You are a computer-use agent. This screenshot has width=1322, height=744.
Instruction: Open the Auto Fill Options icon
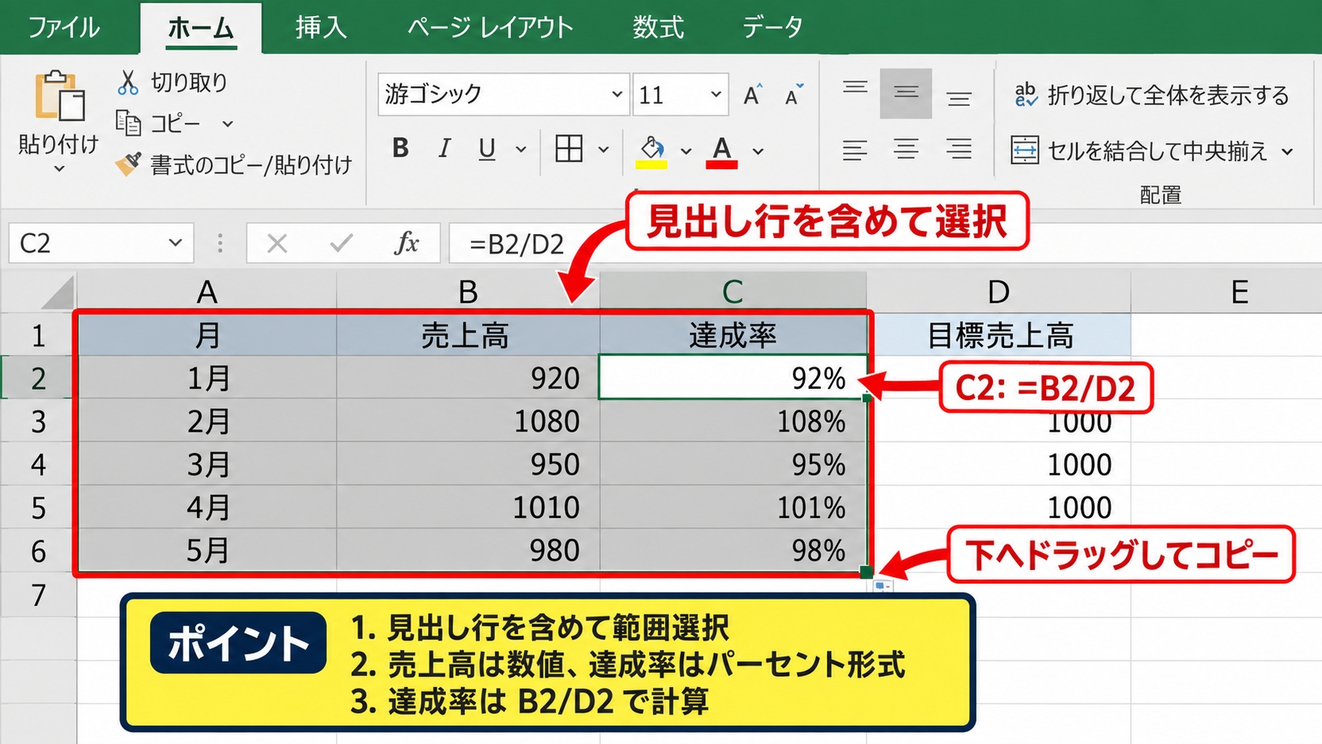pyautogui.click(x=883, y=586)
